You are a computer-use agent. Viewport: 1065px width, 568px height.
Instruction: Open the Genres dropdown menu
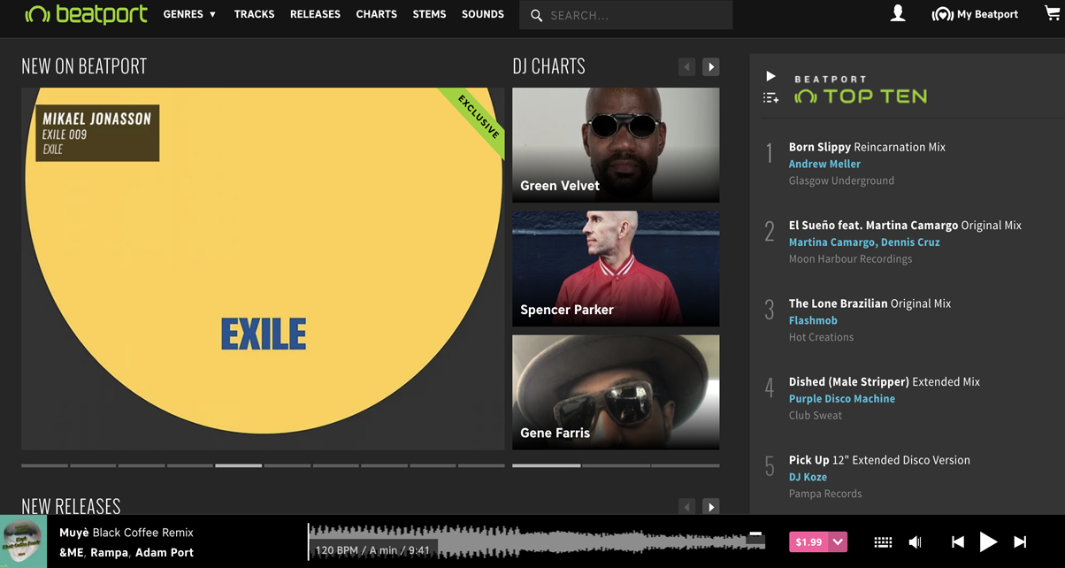189,14
